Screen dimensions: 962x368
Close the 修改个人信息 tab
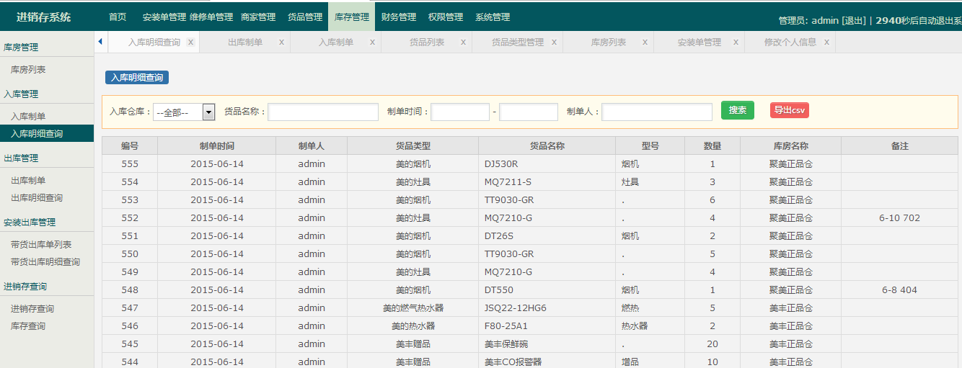point(826,42)
